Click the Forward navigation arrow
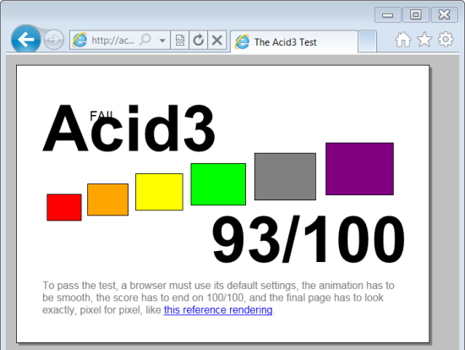Viewport: 465px width, 350px height. (53, 40)
